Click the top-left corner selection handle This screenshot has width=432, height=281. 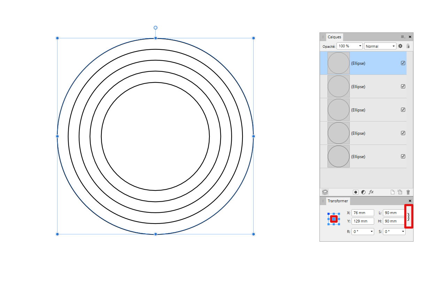[x=57, y=38]
